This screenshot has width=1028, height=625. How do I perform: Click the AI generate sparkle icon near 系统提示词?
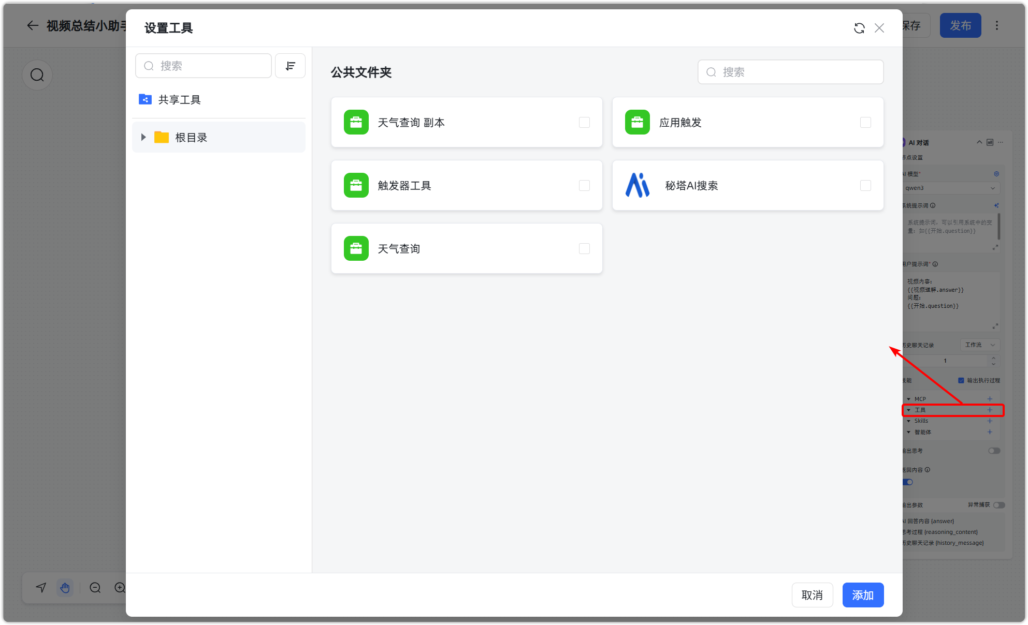click(995, 205)
